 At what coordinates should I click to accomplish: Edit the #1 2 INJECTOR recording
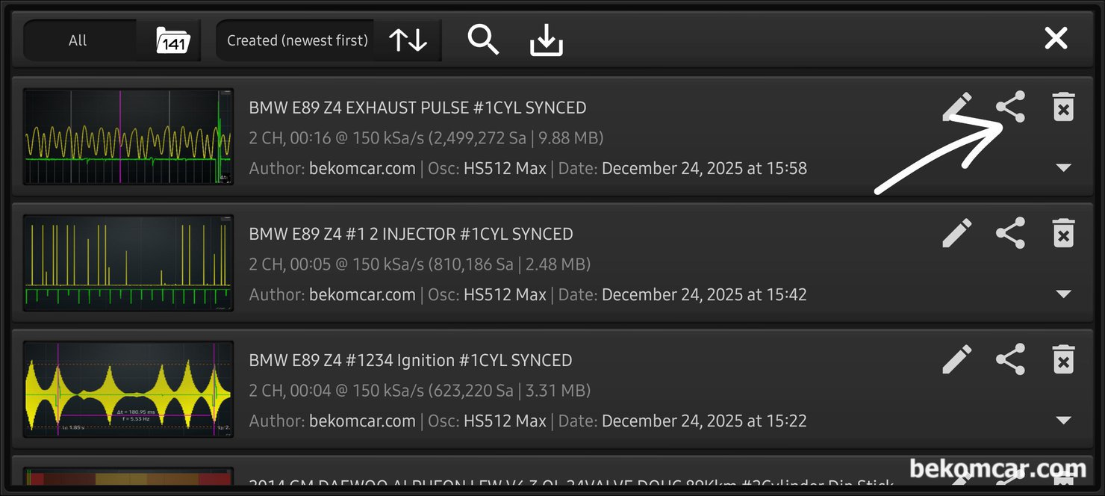[957, 233]
